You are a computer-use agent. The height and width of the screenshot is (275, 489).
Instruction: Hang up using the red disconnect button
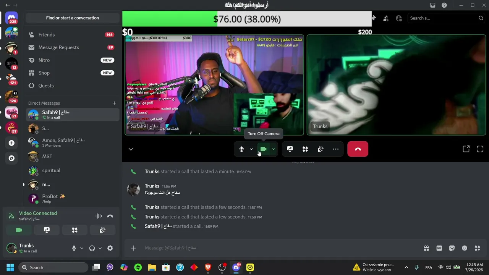coord(358,149)
